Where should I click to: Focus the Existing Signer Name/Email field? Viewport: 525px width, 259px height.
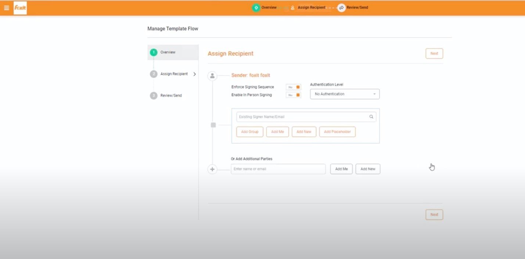point(306,117)
